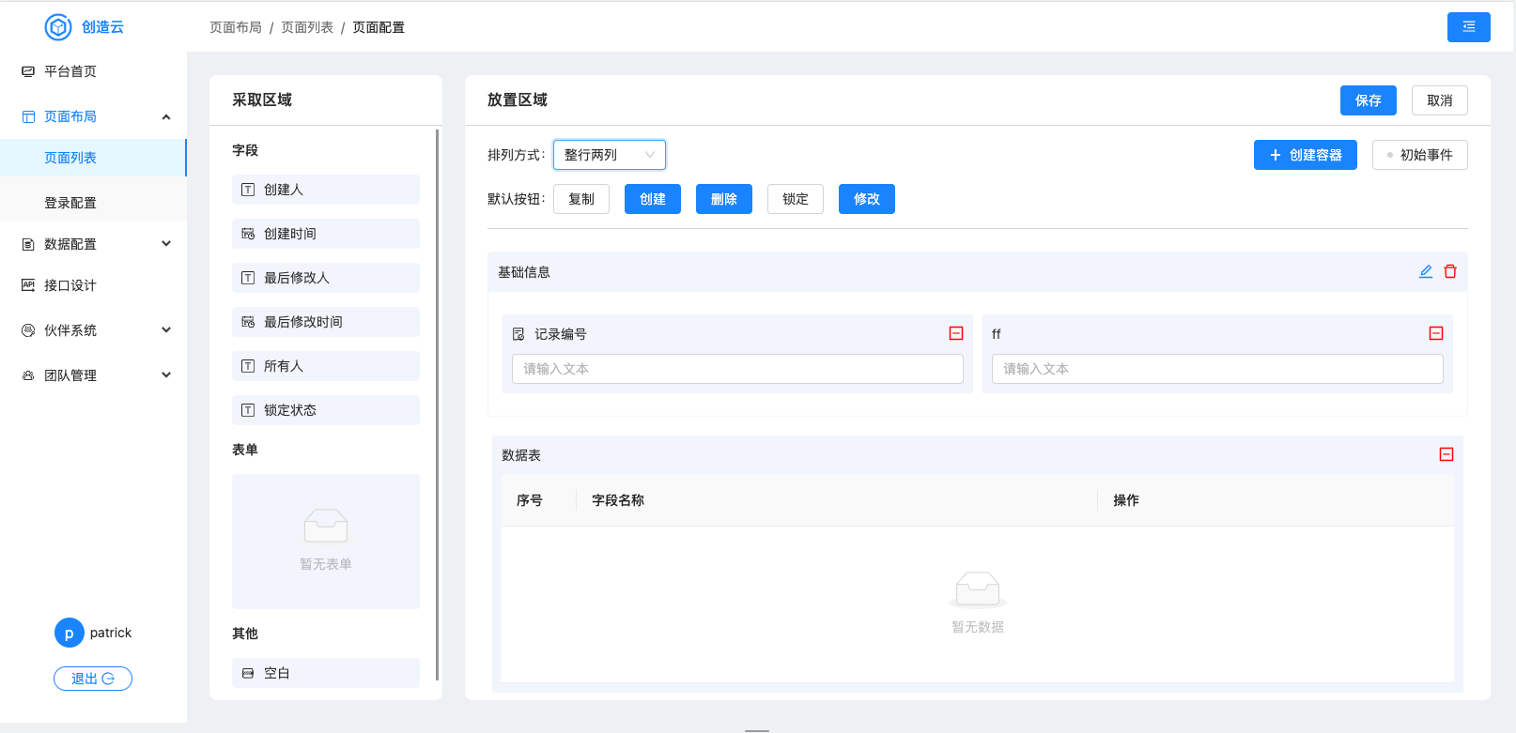Edit the 基础信息 container with pencil icon

[x=1426, y=271]
